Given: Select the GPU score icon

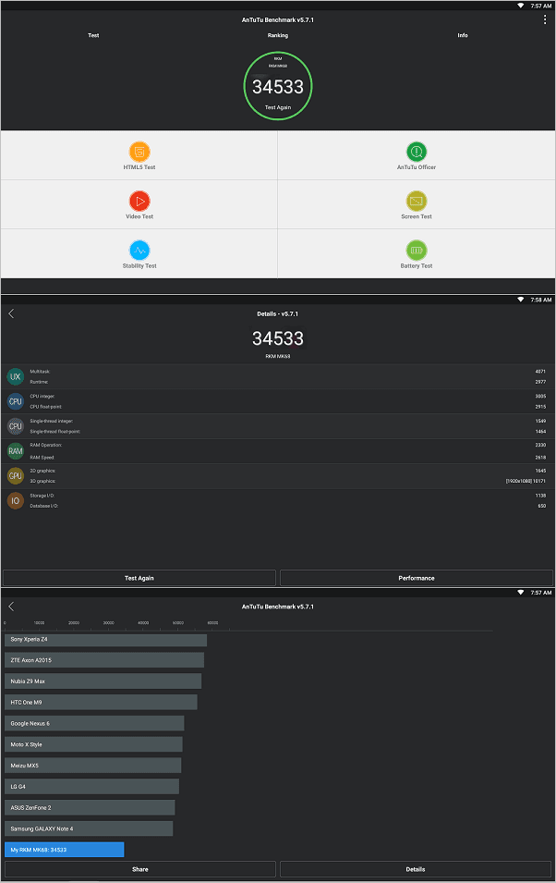Looking at the screenshot, I should click(15, 476).
